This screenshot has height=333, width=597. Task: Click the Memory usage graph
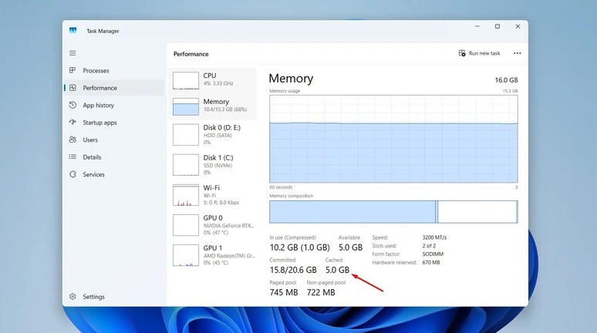[x=393, y=139]
